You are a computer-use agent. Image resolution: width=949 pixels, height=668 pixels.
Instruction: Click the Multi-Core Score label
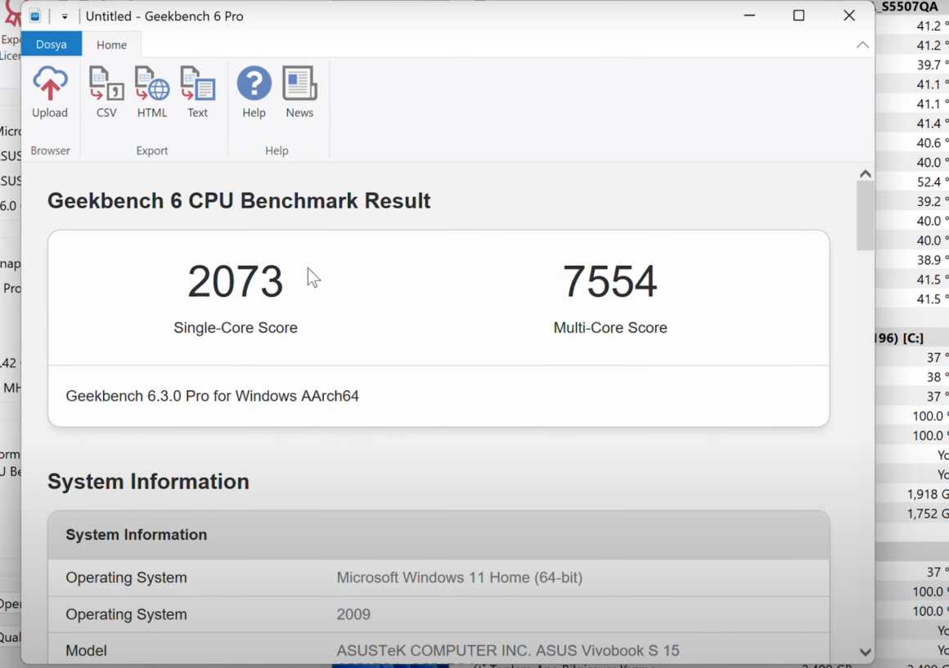(x=610, y=327)
